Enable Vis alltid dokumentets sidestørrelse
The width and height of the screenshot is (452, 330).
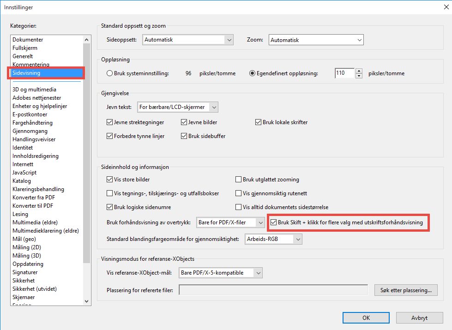pos(238,207)
